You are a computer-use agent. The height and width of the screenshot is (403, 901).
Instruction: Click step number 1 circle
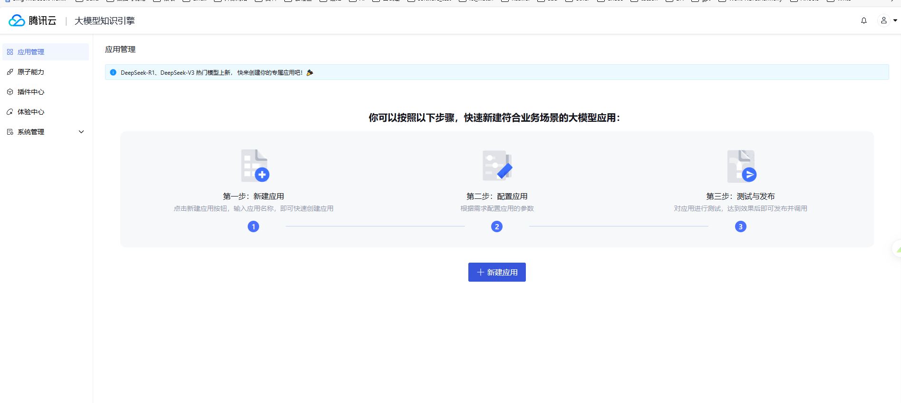(x=253, y=226)
